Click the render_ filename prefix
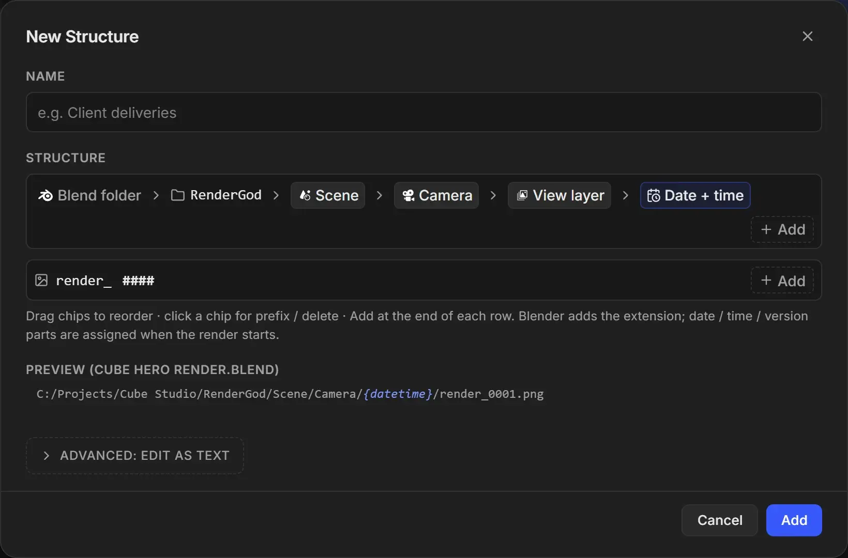Screen dimensions: 848x558 click(84, 281)
